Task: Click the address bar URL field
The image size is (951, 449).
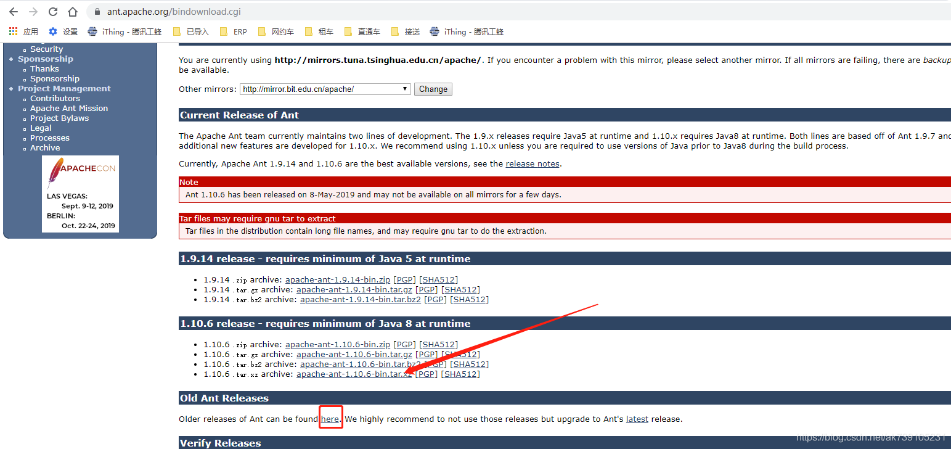Action: point(518,12)
